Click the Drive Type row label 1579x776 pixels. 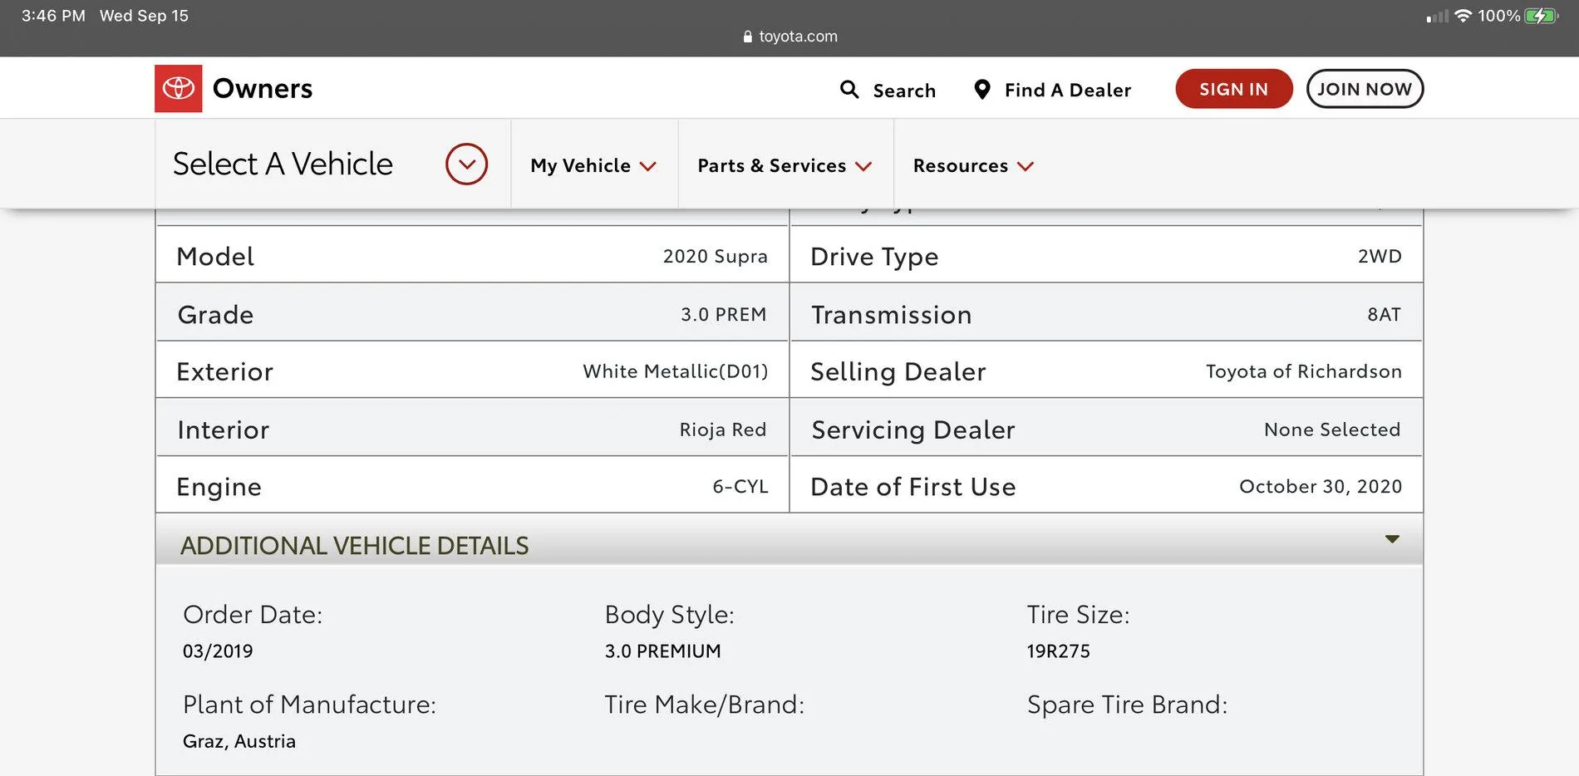pyautogui.click(x=874, y=257)
